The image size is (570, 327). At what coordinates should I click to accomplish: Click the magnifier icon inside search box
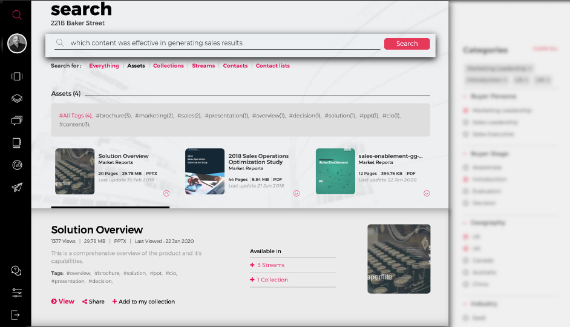point(60,43)
